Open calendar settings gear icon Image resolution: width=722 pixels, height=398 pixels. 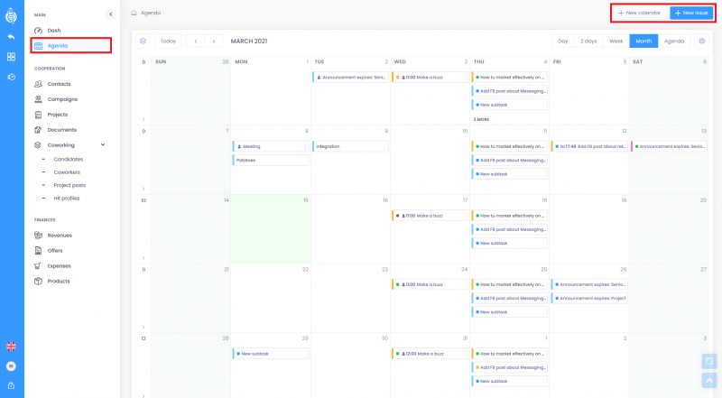point(702,41)
